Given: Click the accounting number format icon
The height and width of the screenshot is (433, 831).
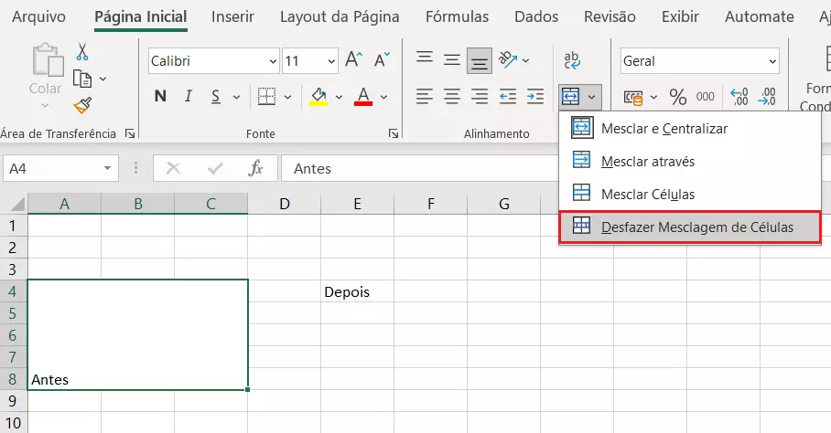Looking at the screenshot, I should (633, 97).
